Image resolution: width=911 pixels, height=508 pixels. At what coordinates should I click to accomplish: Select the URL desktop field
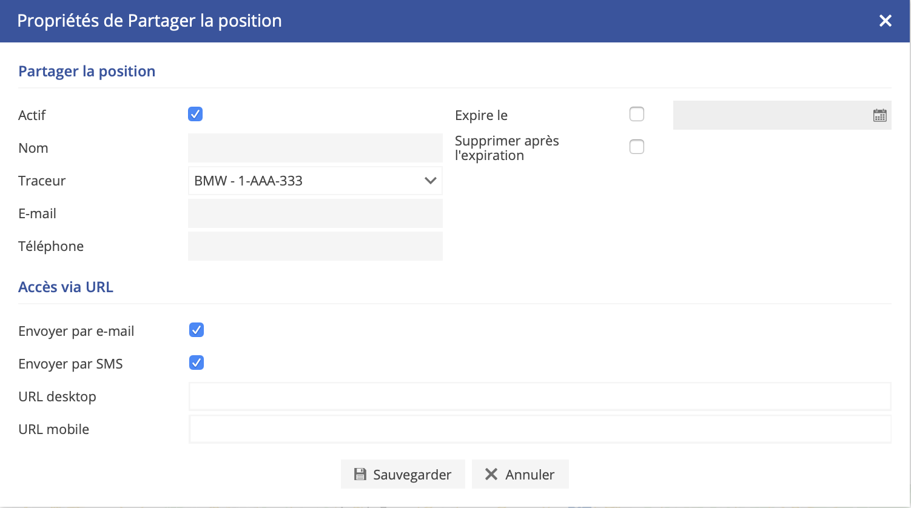pos(539,396)
